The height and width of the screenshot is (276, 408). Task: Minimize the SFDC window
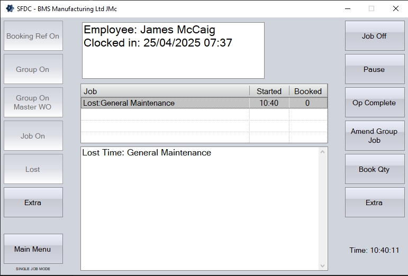pos(347,8)
